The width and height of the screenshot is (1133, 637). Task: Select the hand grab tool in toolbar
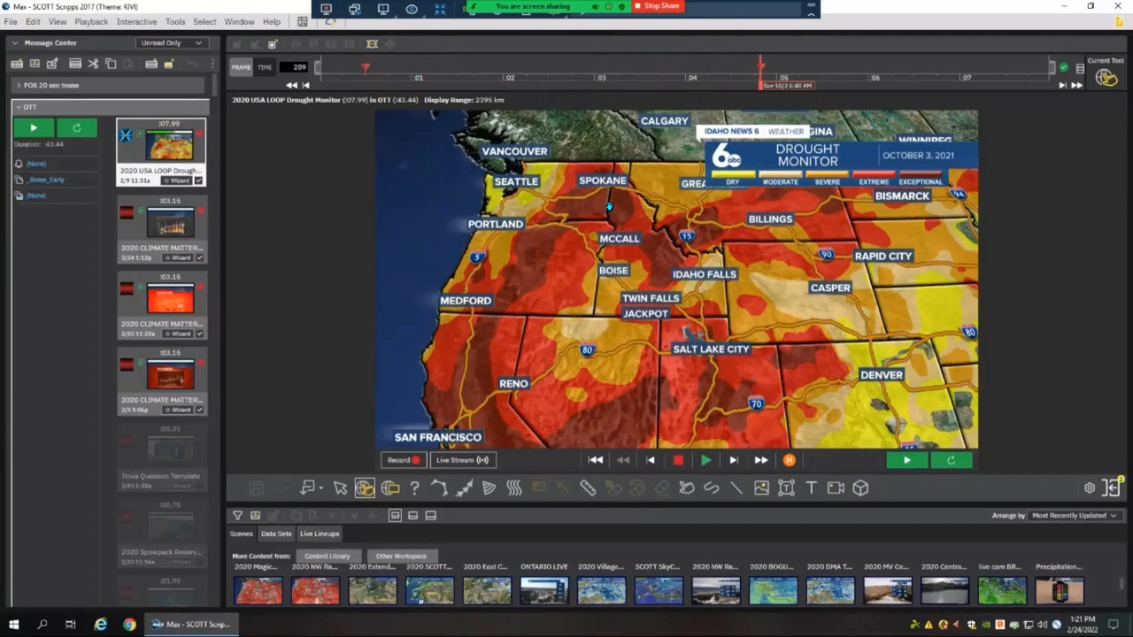coord(687,487)
